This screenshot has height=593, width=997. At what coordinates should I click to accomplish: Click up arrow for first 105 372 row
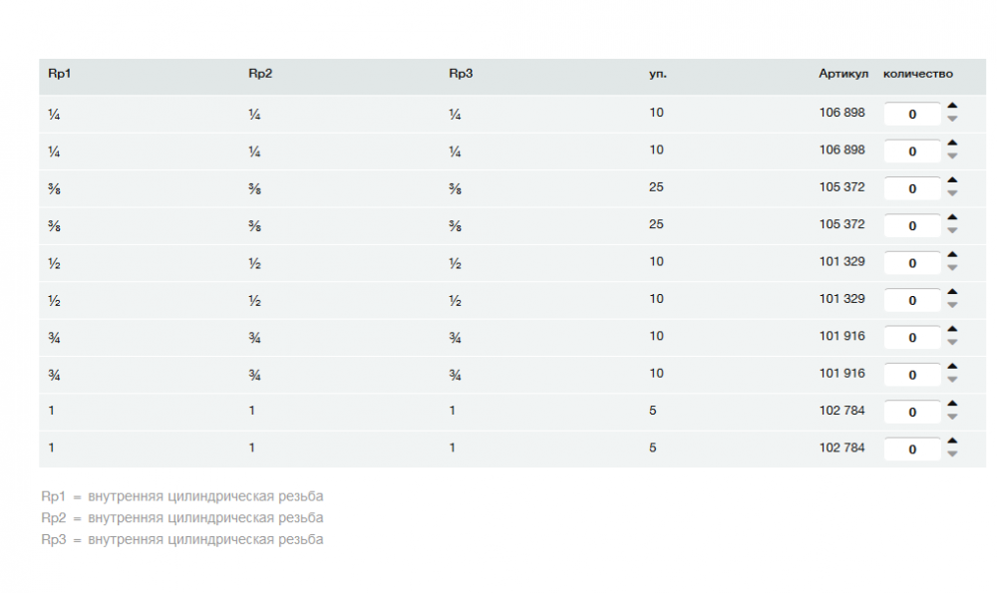(x=952, y=180)
